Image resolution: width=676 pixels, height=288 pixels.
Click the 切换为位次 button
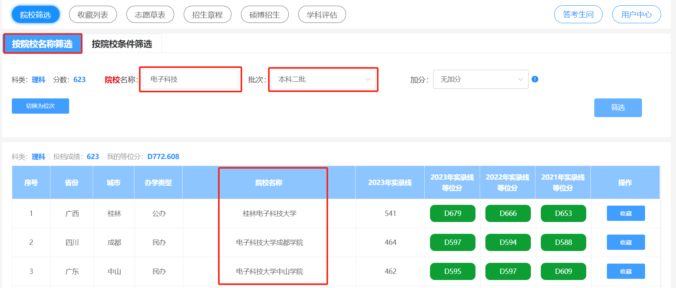40,106
